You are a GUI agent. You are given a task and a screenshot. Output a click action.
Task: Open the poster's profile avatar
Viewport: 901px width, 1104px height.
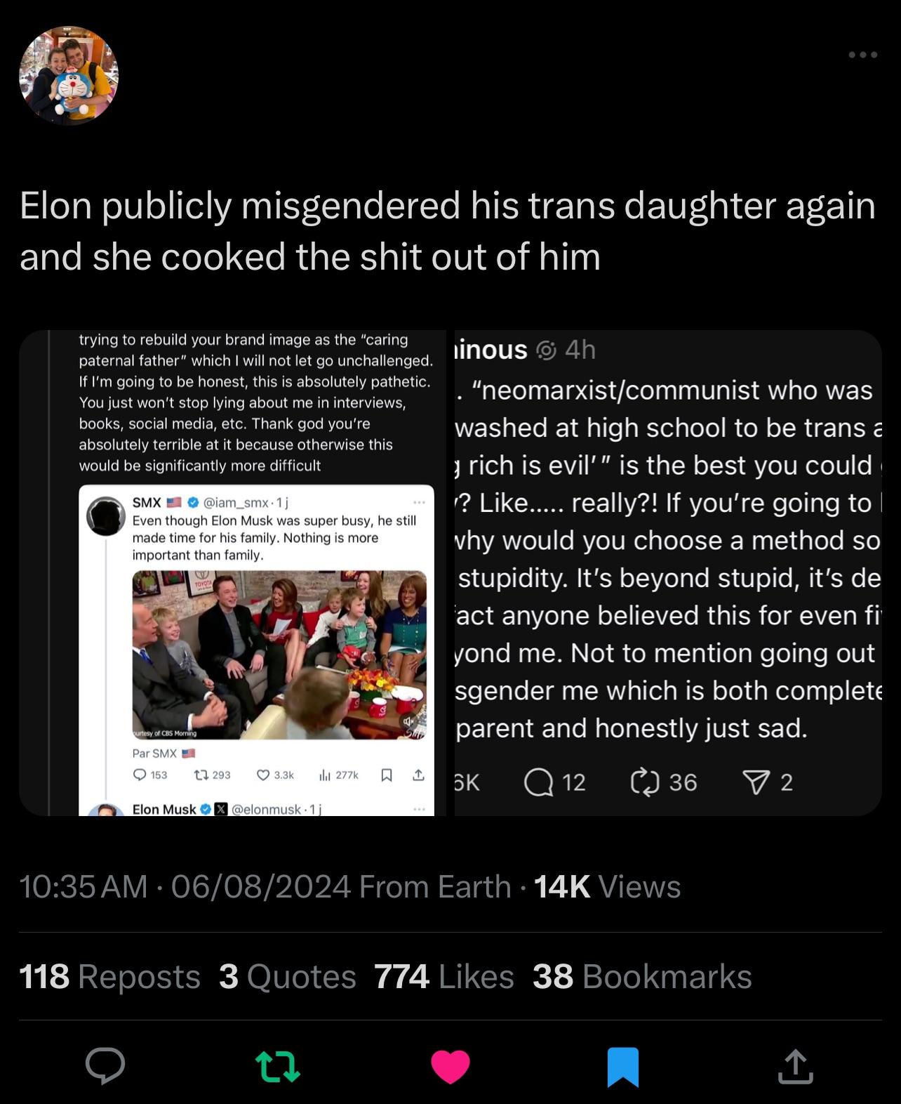[69, 76]
